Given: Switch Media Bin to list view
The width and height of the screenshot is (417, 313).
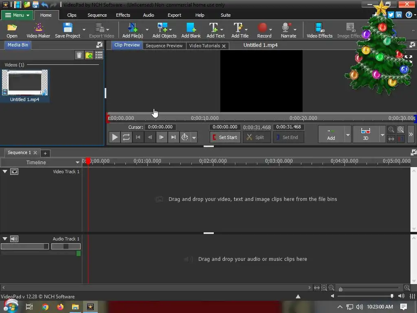Looking at the screenshot, I should (99, 55).
